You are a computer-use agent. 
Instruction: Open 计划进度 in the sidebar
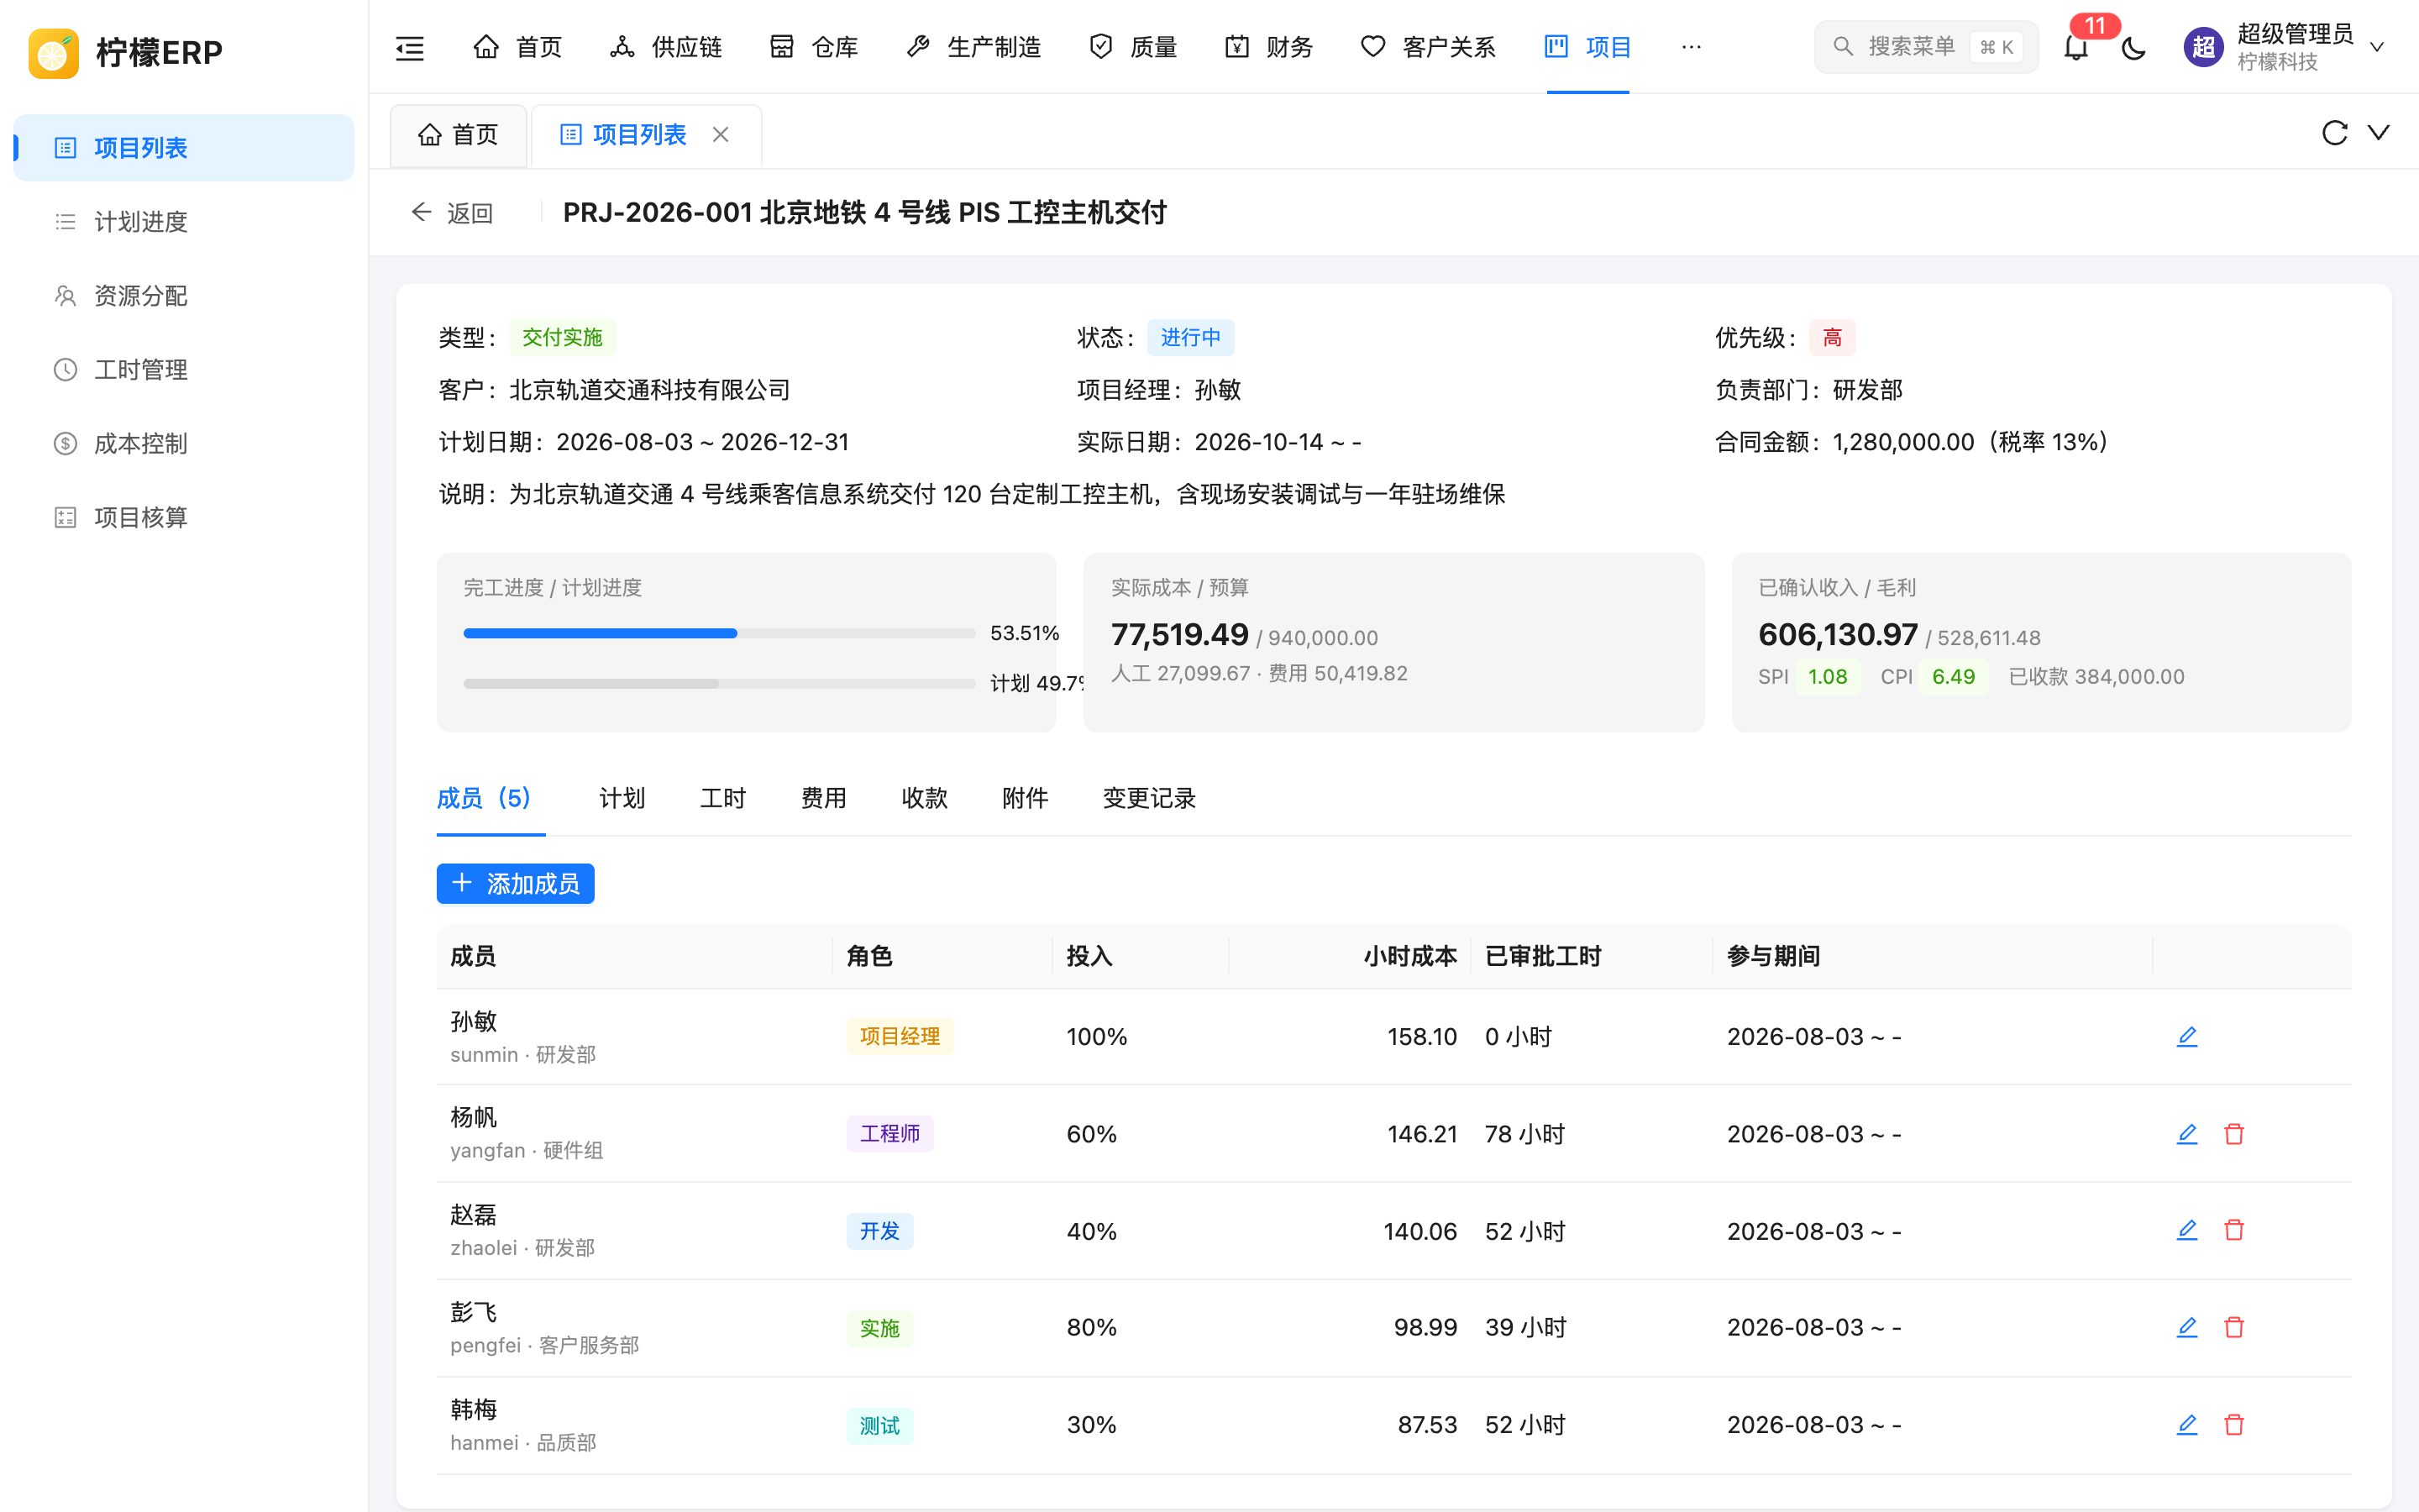(184, 222)
